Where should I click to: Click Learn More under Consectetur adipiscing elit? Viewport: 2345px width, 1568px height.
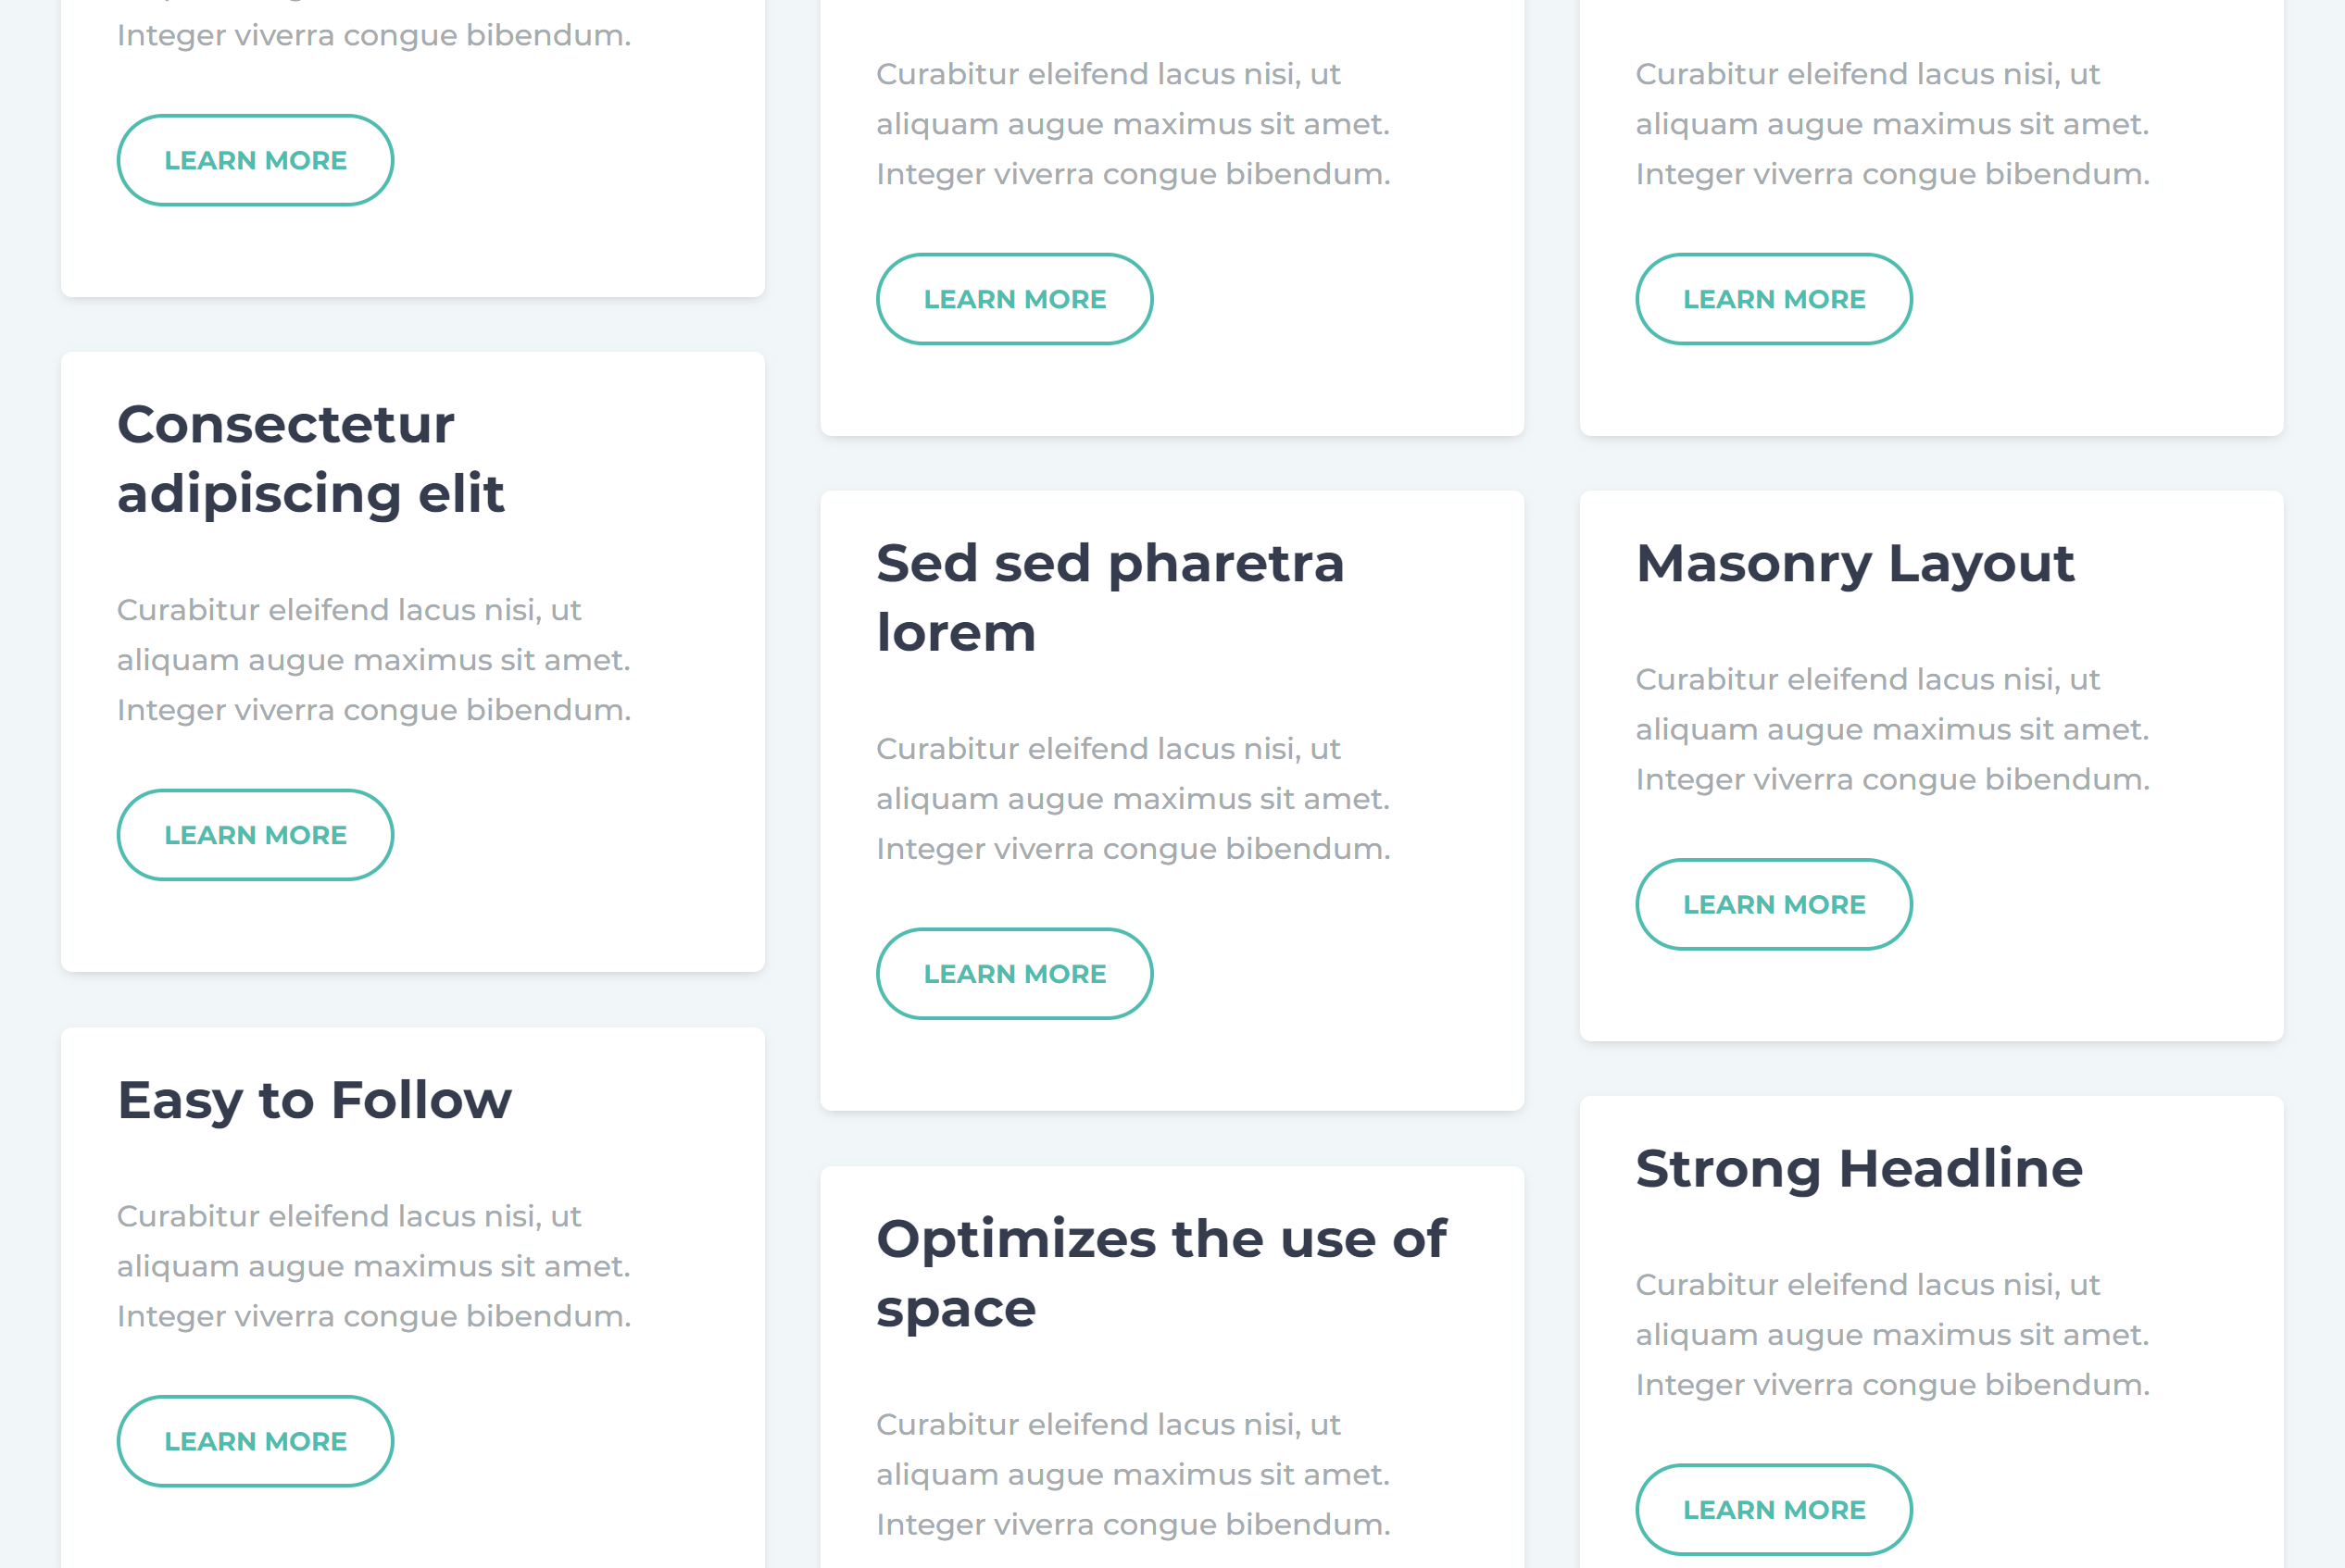(255, 835)
